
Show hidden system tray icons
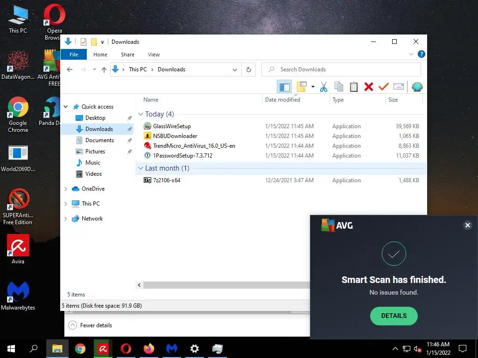pyautogui.click(x=395, y=349)
